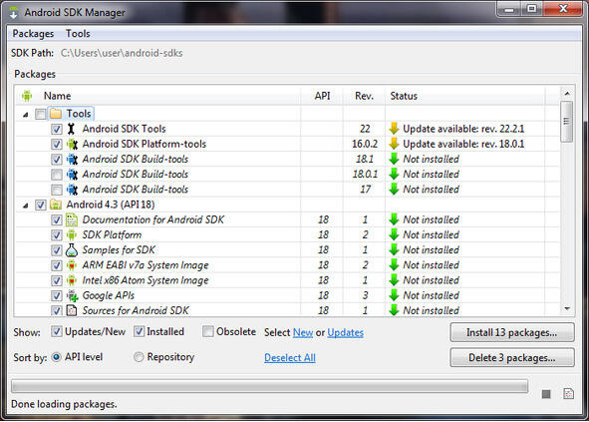Select the Repository sort radio button
Viewport: 589px width, 422px height.
point(139,356)
